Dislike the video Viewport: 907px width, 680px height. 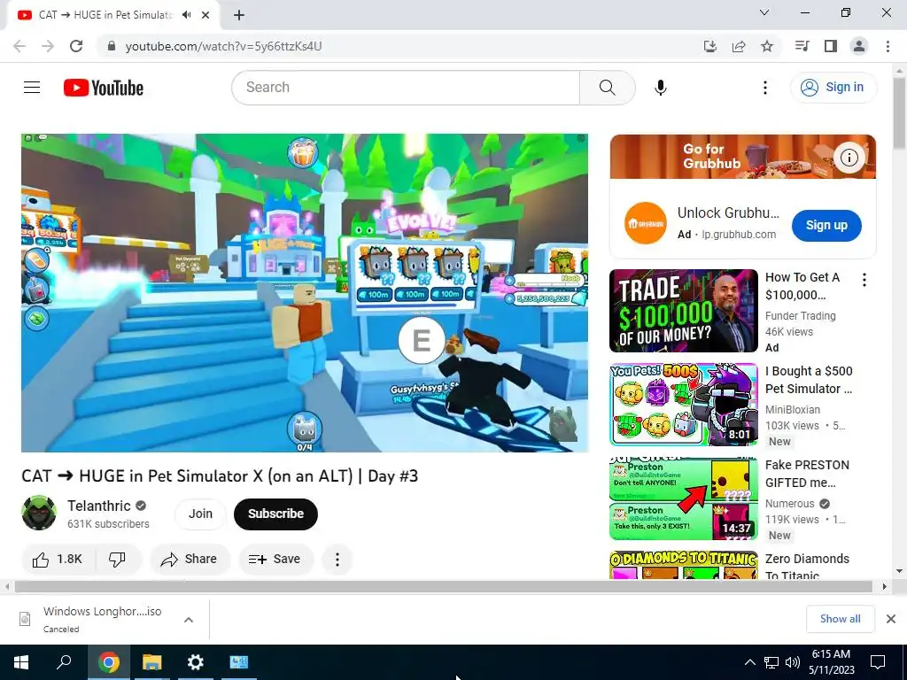tap(118, 560)
